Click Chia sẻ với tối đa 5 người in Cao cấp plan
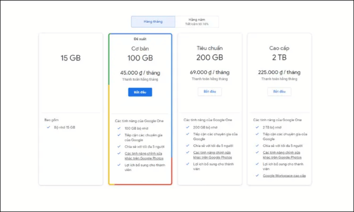 (x=283, y=146)
